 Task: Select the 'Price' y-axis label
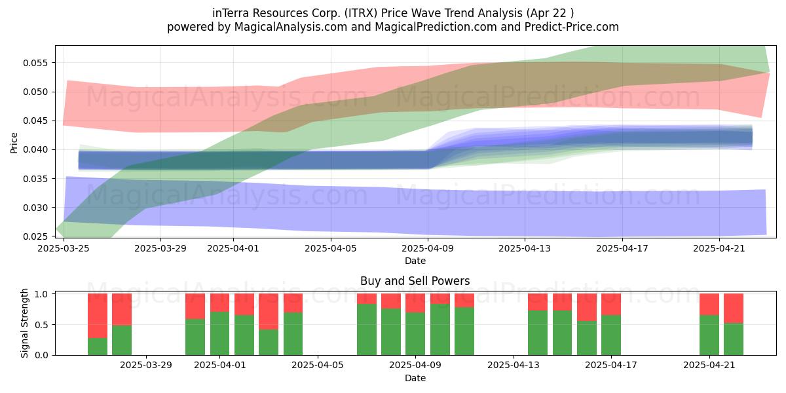click(14, 143)
